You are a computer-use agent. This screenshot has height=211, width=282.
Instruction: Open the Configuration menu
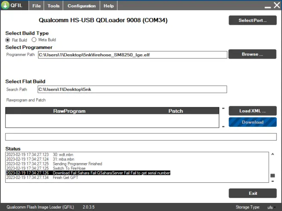pyautogui.click(x=81, y=6)
